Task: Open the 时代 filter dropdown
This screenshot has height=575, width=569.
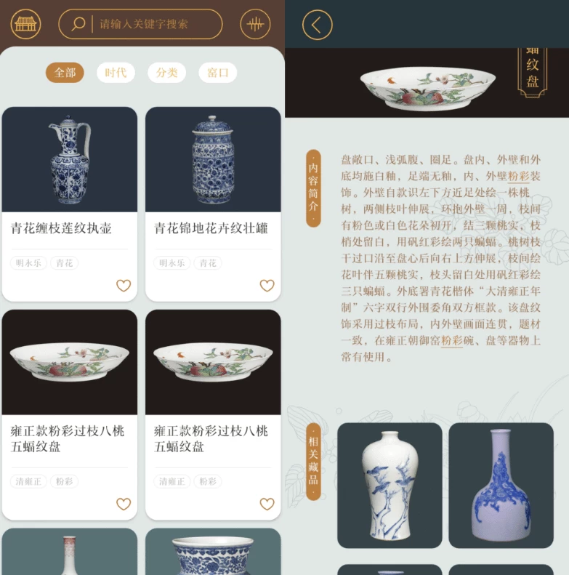Action: pyautogui.click(x=116, y=73)
